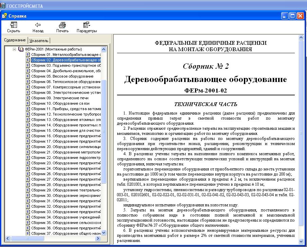This screenshot has height=247, width=307.
Task: Switch to the Содержание tab
Action: (x=15, y=40)
